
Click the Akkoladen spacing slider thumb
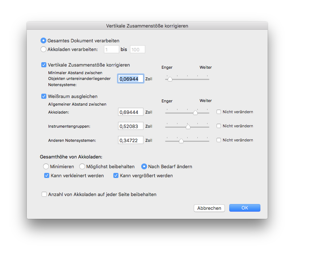pyautogui.click(x=195, y=113)
